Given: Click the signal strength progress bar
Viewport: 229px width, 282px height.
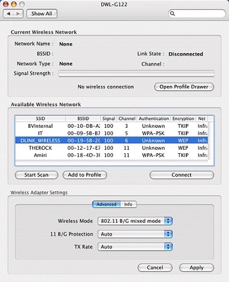Looking at the screenshot, I should (136, 74).
